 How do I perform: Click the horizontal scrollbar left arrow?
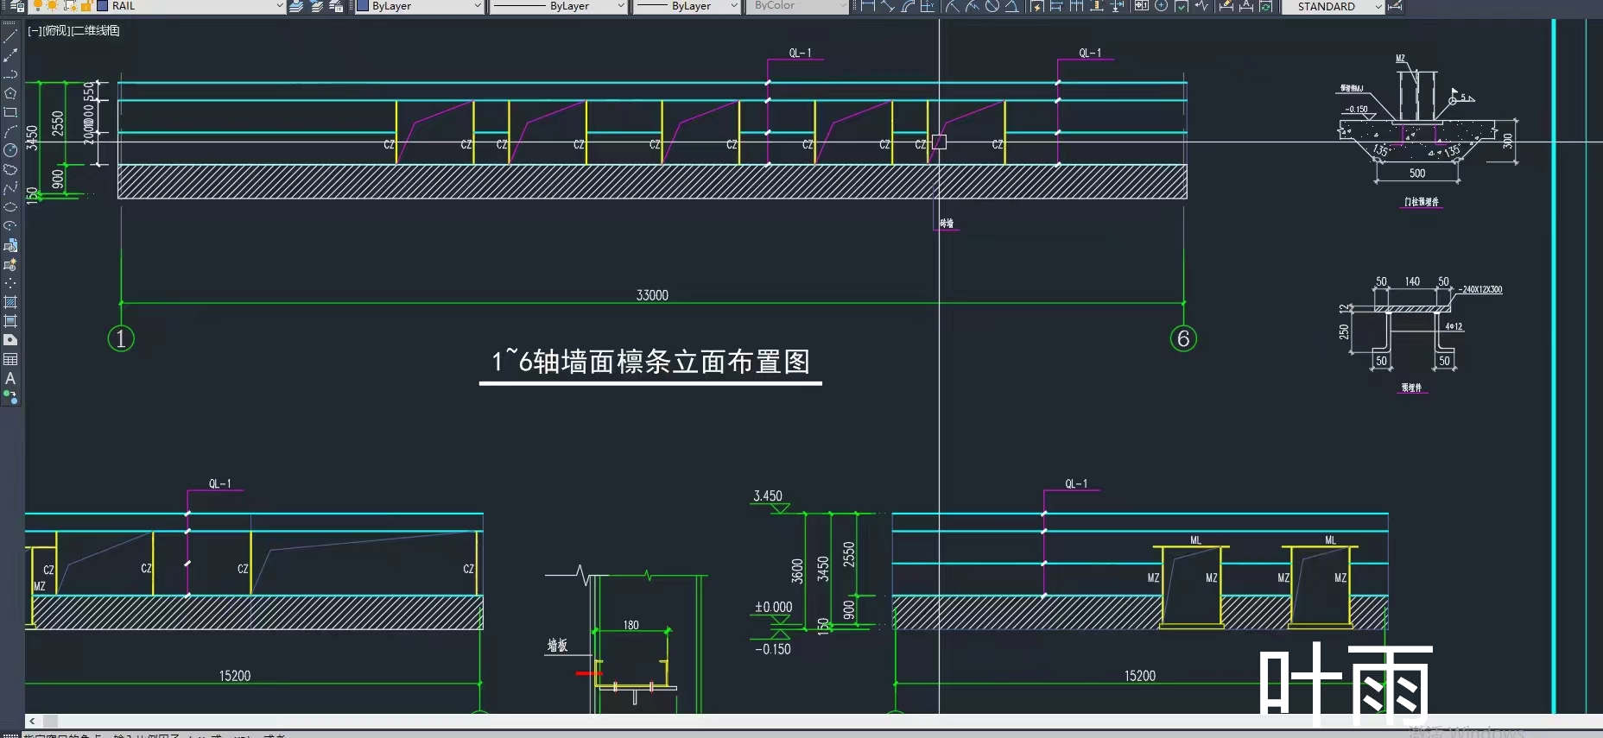32,721
